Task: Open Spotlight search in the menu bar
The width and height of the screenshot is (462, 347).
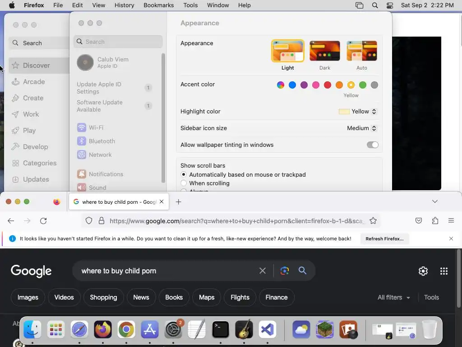Action: pos(375,5)
